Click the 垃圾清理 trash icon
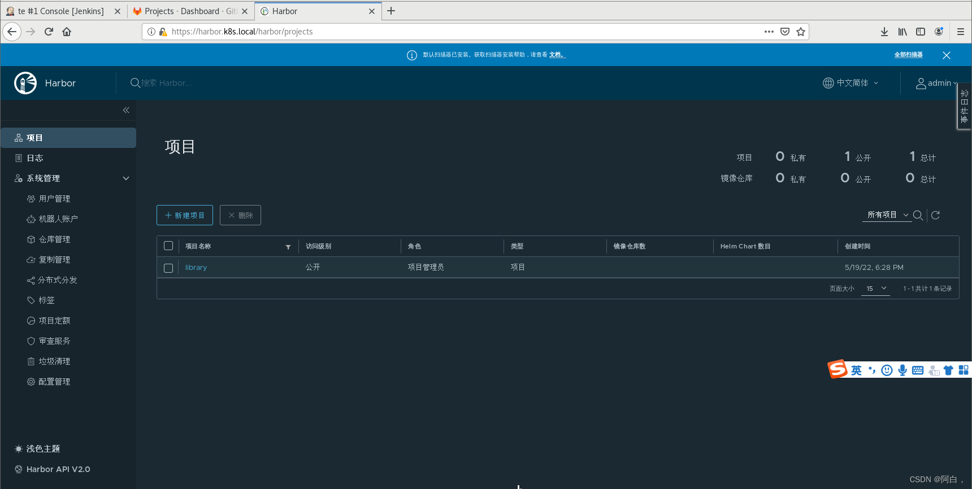Image resolution: width=972 pixels, height=489 pixels. (x=31, y=361)
